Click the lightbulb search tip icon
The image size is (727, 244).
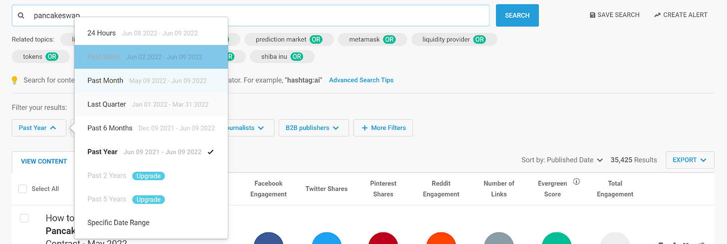coord(15,80)
